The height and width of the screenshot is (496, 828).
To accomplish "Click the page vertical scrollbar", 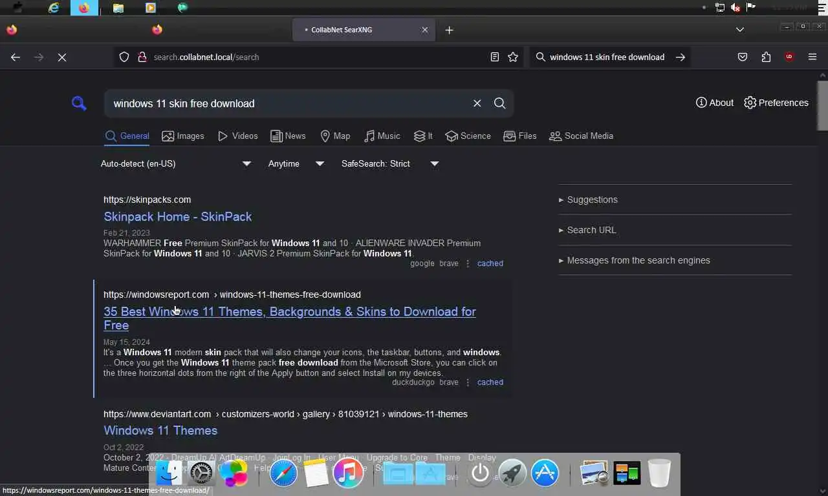I will pyautogui.click(x=822, y=105).
